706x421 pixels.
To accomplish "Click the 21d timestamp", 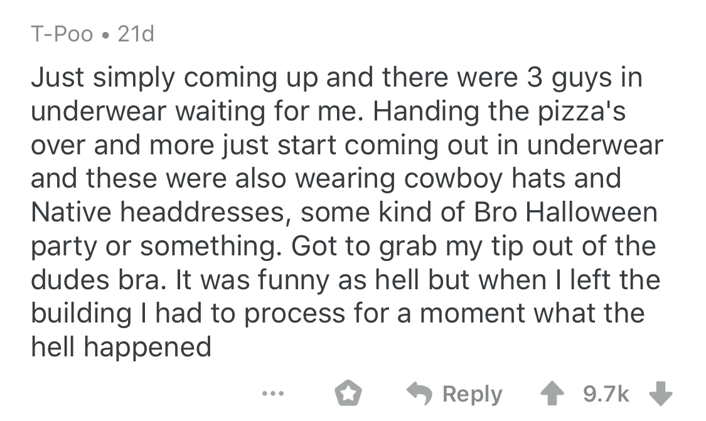I will pos(136,33).
